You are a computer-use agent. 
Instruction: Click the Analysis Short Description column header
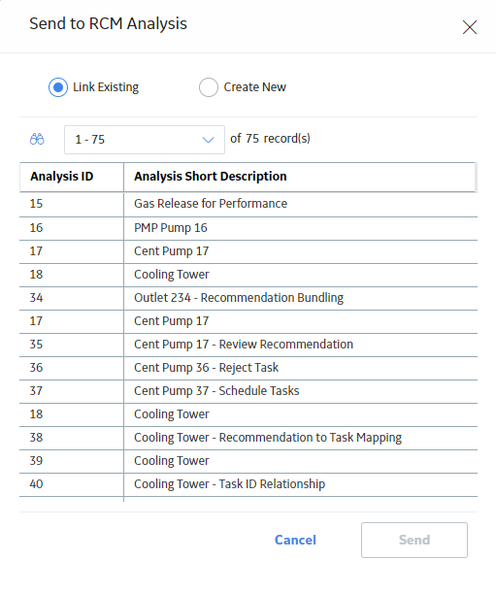coord(211,177)
